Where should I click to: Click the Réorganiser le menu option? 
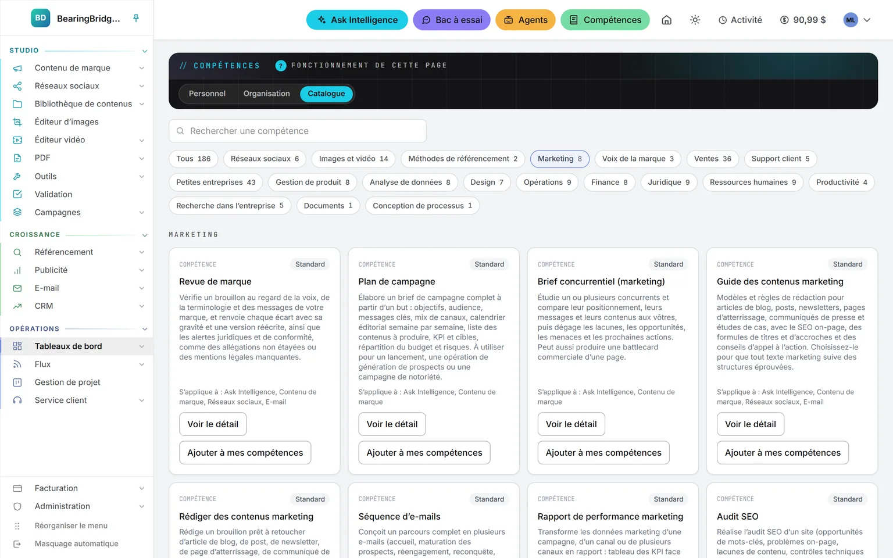coord(71,526)
